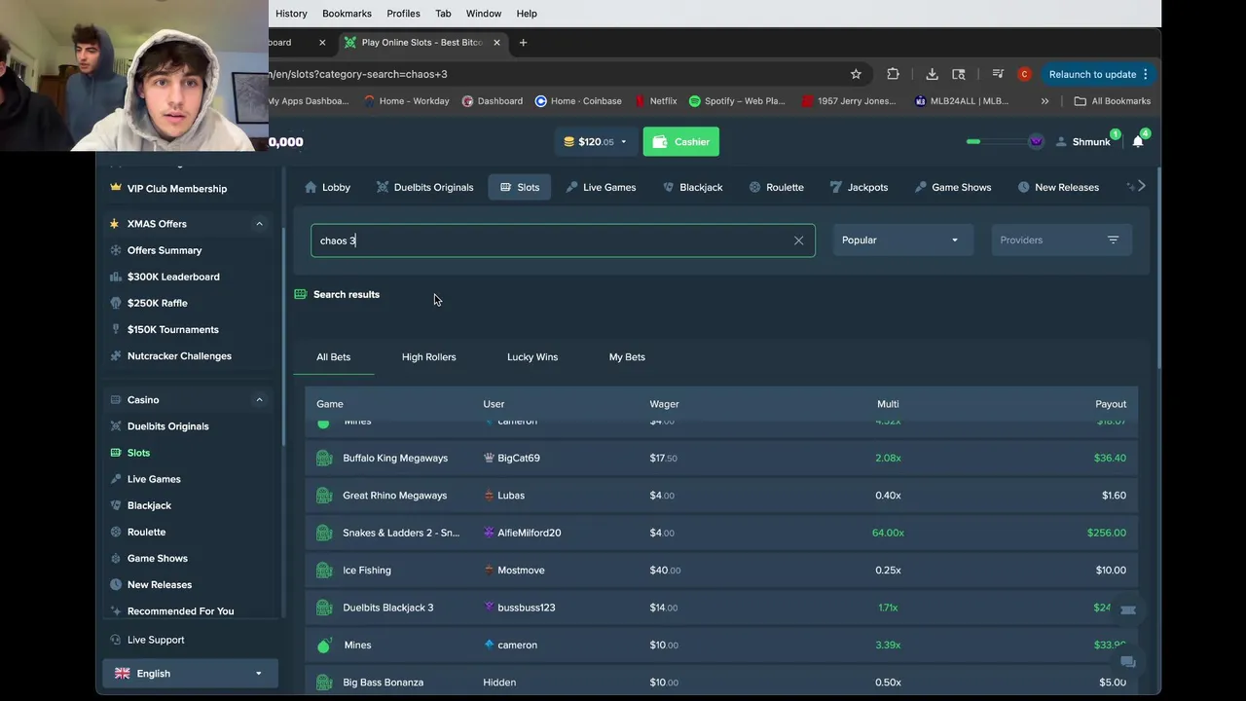This screenshot has width=1246, height=701.
Task: Click Big Bass Bonanza game row
Action: click(x=721, y=683)
